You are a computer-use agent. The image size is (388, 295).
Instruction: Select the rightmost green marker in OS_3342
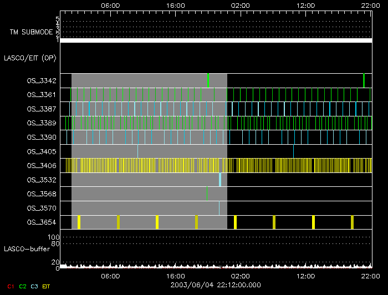tap(364, 80)
